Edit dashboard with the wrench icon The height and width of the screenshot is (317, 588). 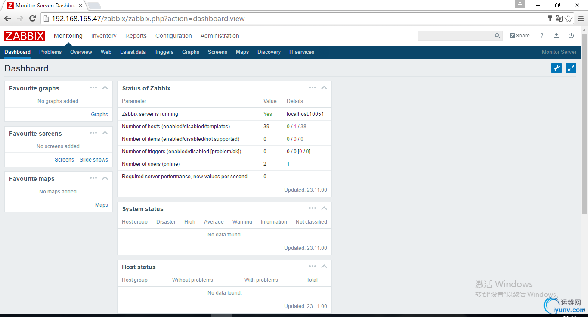tap(557, 68)
